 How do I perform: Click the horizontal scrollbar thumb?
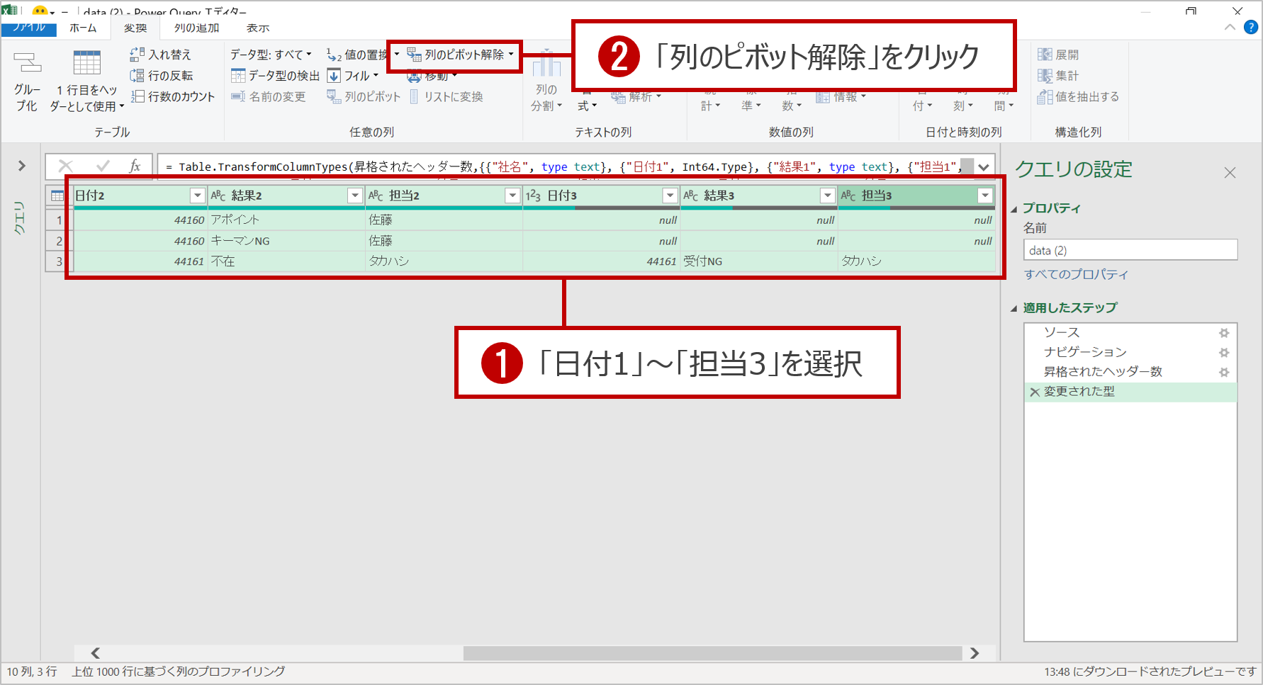click(x=712, y=652)
